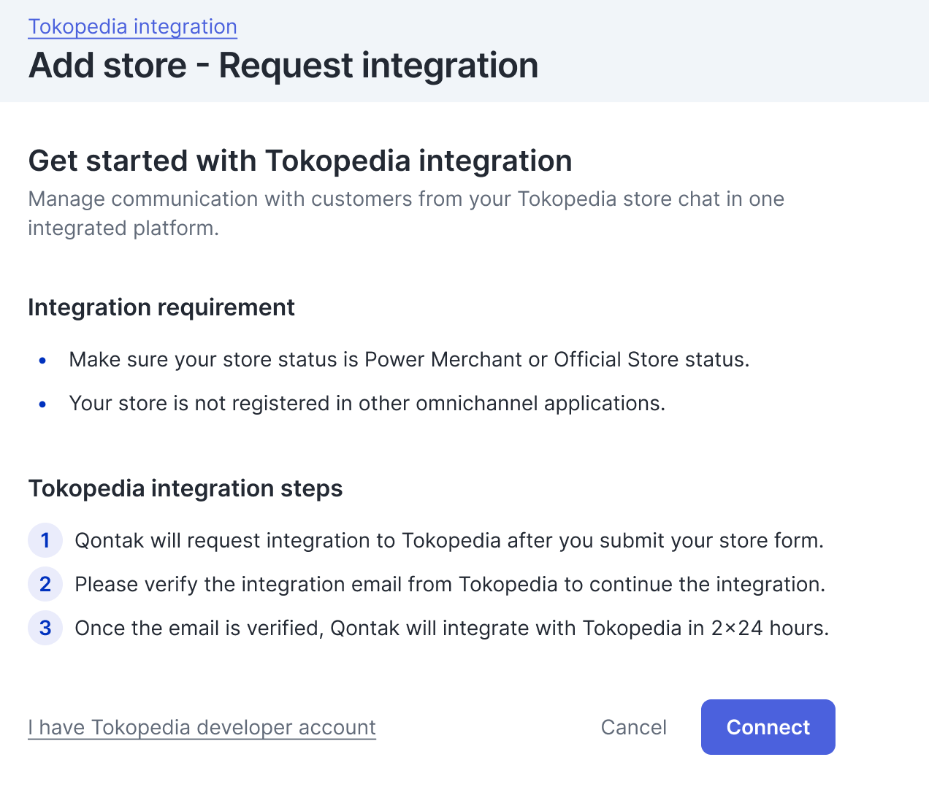Screen dimensions: 929x803
Task: Click the omnichannel applications requirement text
Action: tap(367, 403)
